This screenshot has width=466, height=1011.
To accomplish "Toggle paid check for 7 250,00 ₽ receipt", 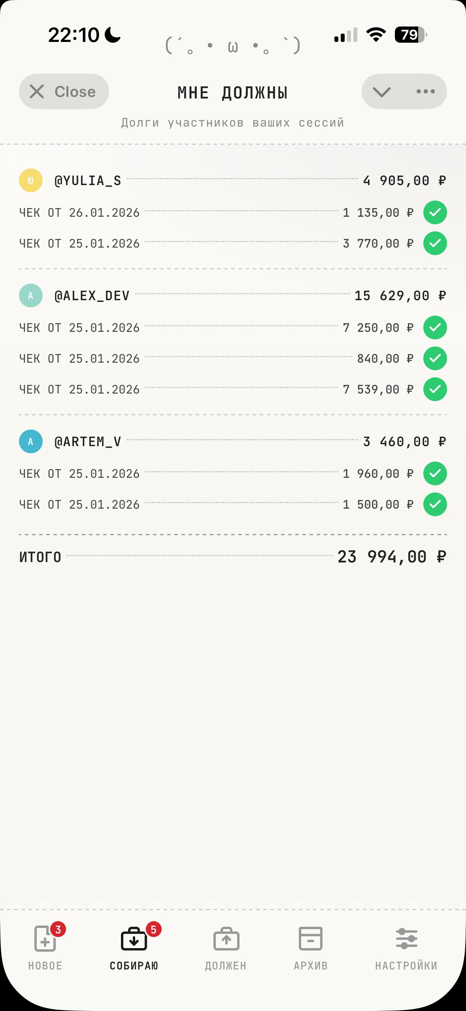I will [435, 328].
